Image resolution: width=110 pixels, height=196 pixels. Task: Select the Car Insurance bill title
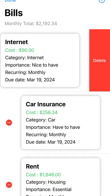[x=46, y=104]
